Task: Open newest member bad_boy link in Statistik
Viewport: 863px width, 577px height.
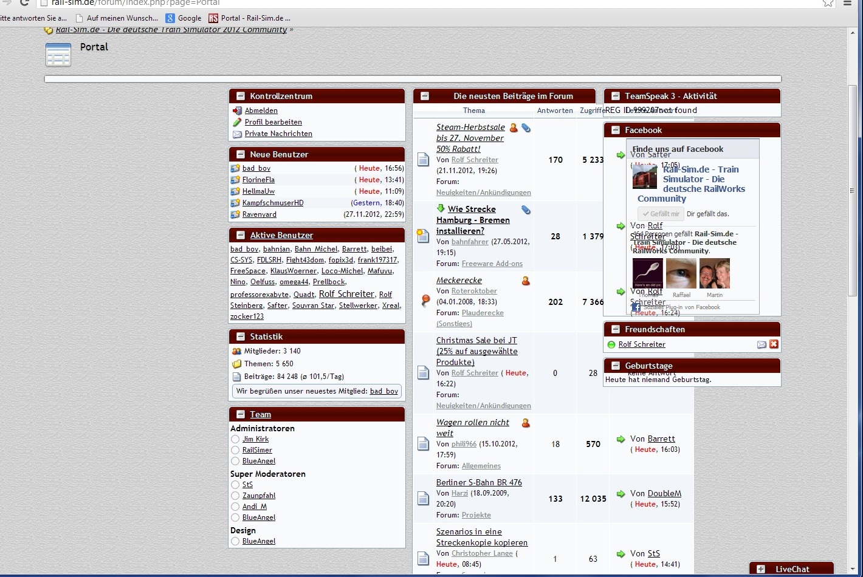Action: click(384, 391)
